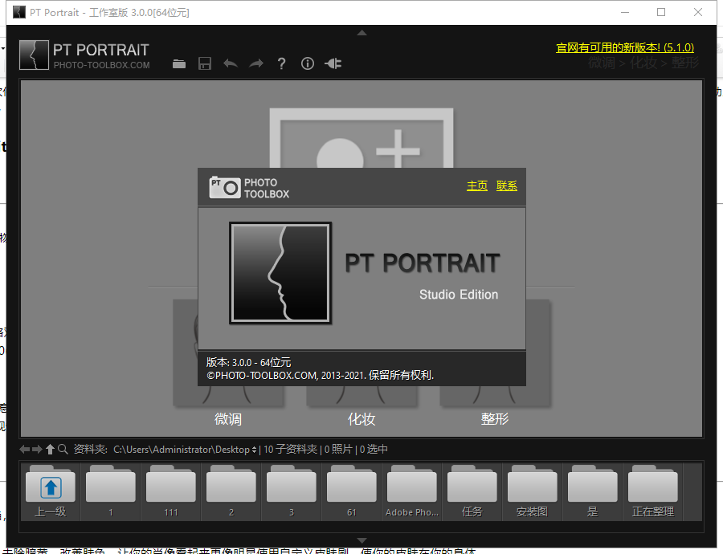This screenshot has height=554, width=723.
Task: Open the folder named 61
Action: (x=351, y=492)
